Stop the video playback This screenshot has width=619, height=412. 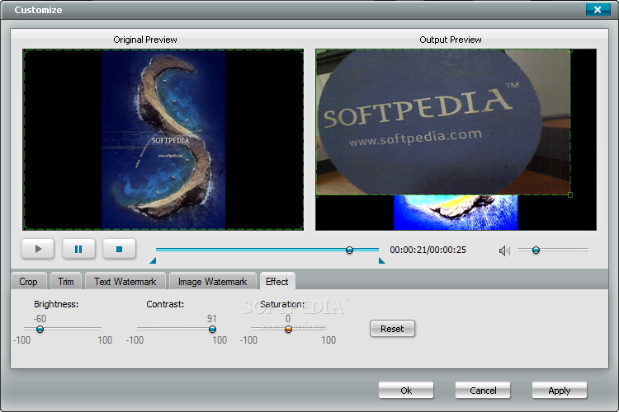tap(119, 249)
